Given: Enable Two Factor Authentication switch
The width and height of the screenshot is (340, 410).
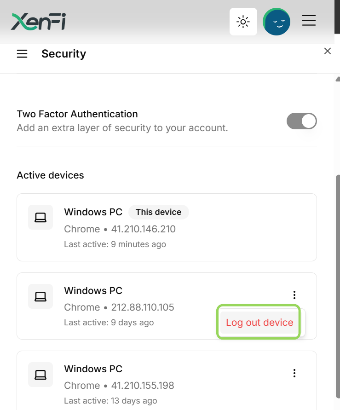Looking at the screenshot, I should click(302, 121).
